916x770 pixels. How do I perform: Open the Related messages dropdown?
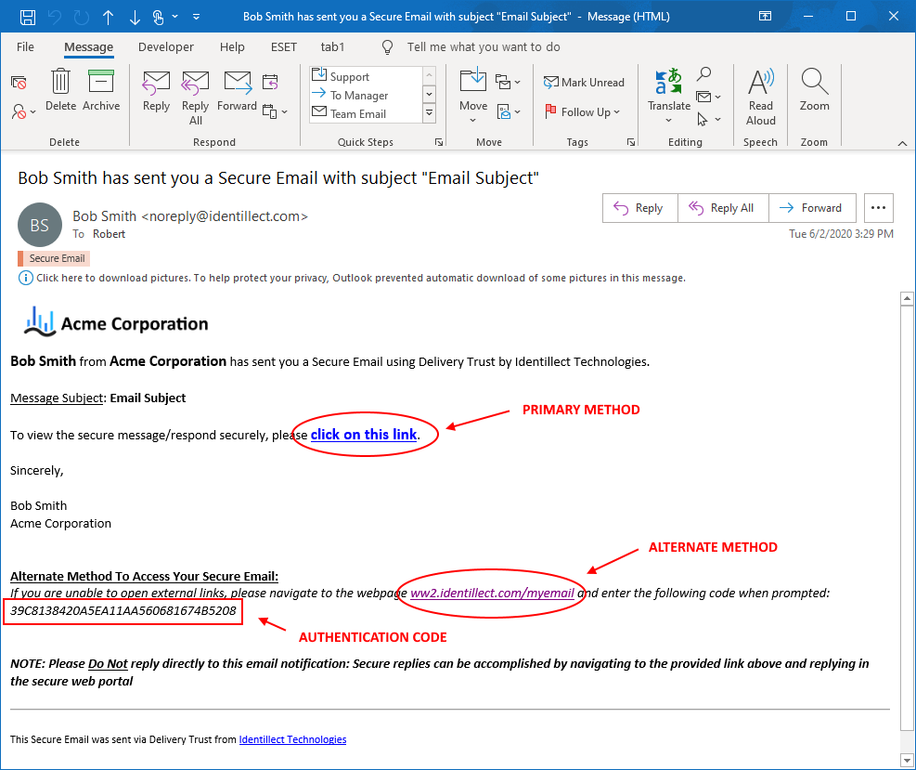[709, 97]
